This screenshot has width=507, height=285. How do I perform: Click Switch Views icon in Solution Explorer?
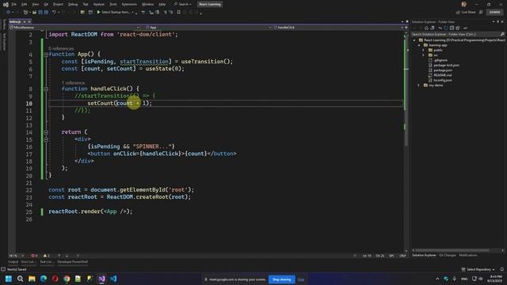coord(433,28)
